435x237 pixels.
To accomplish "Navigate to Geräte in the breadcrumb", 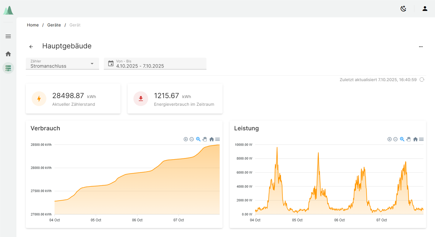I will pos(54,25).
